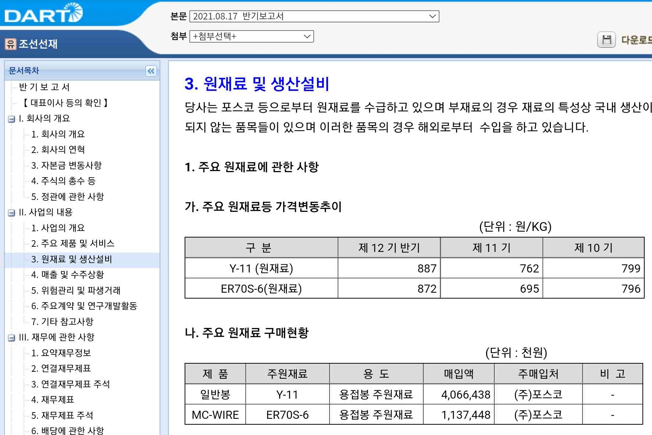Click the value 695 cell
652x435 pixels.
(x=491, y=289)
